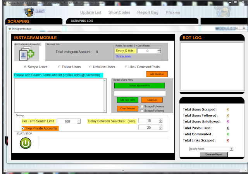Enable the Scrape Followers checkbox
The width and height of the screenshot is (248, 174).
point(142,106)
